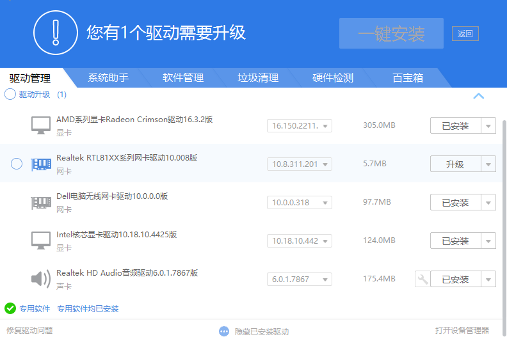Click 已安装 button for Intel graphics driver

[455, 240]
